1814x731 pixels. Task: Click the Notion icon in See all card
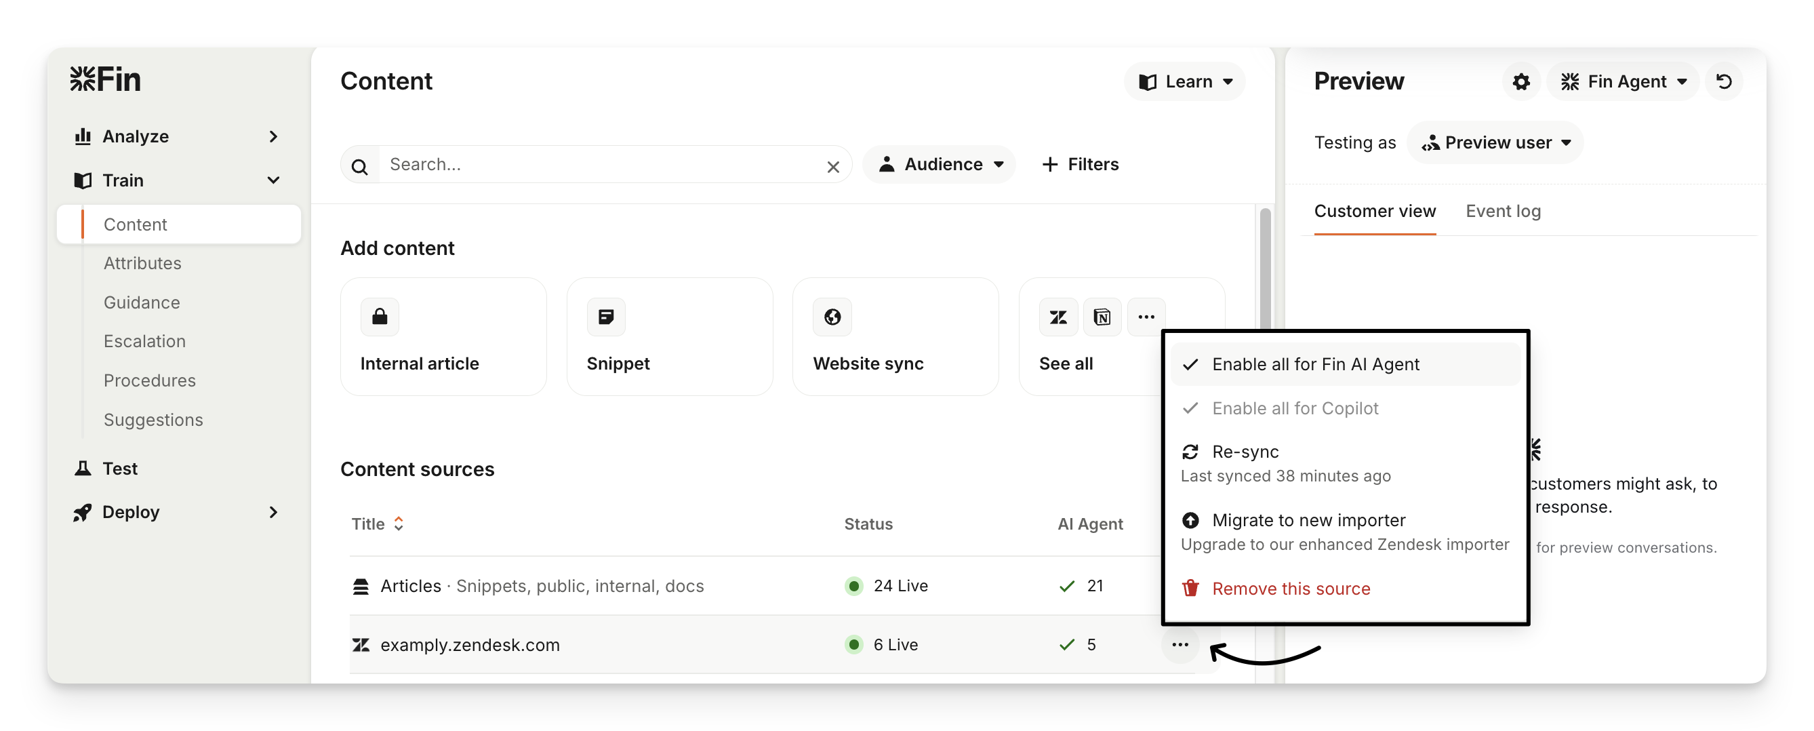pyautogui.click(x=1102, y=317)
